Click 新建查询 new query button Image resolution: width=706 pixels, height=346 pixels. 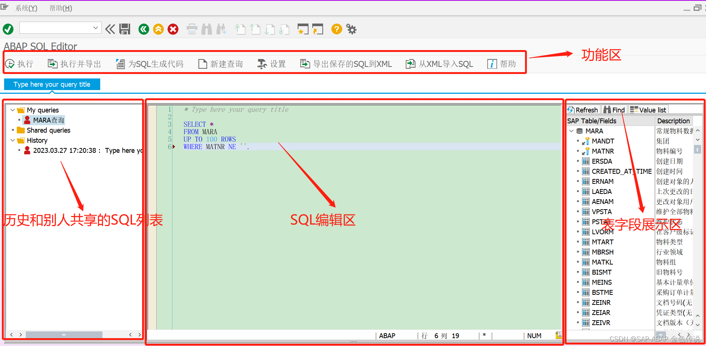(x=221, y=64)
